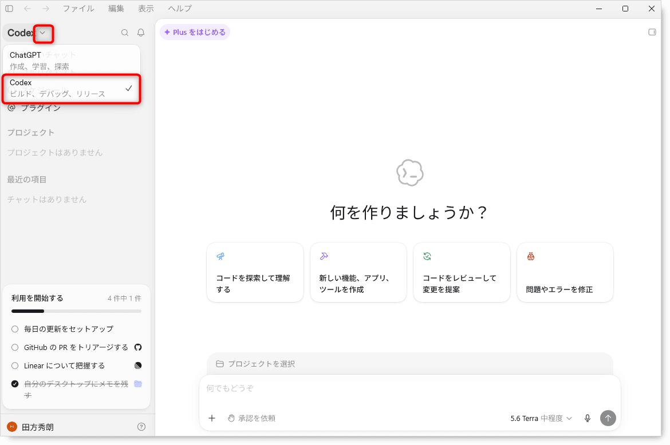Expand the Codex app switcher chevron
This screenshot has width=670, height=445.
click(43, 33)
